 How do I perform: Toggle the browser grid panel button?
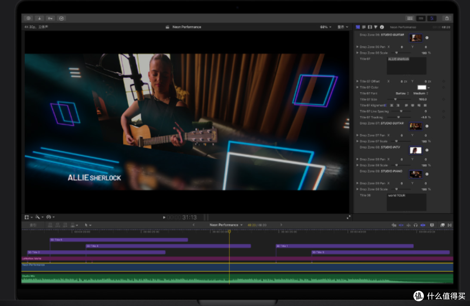pyautogui.click(x=410, y=18)
